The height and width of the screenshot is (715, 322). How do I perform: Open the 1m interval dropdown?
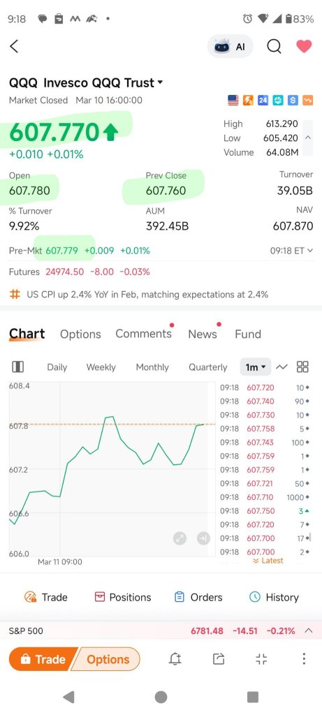point(256,367)
